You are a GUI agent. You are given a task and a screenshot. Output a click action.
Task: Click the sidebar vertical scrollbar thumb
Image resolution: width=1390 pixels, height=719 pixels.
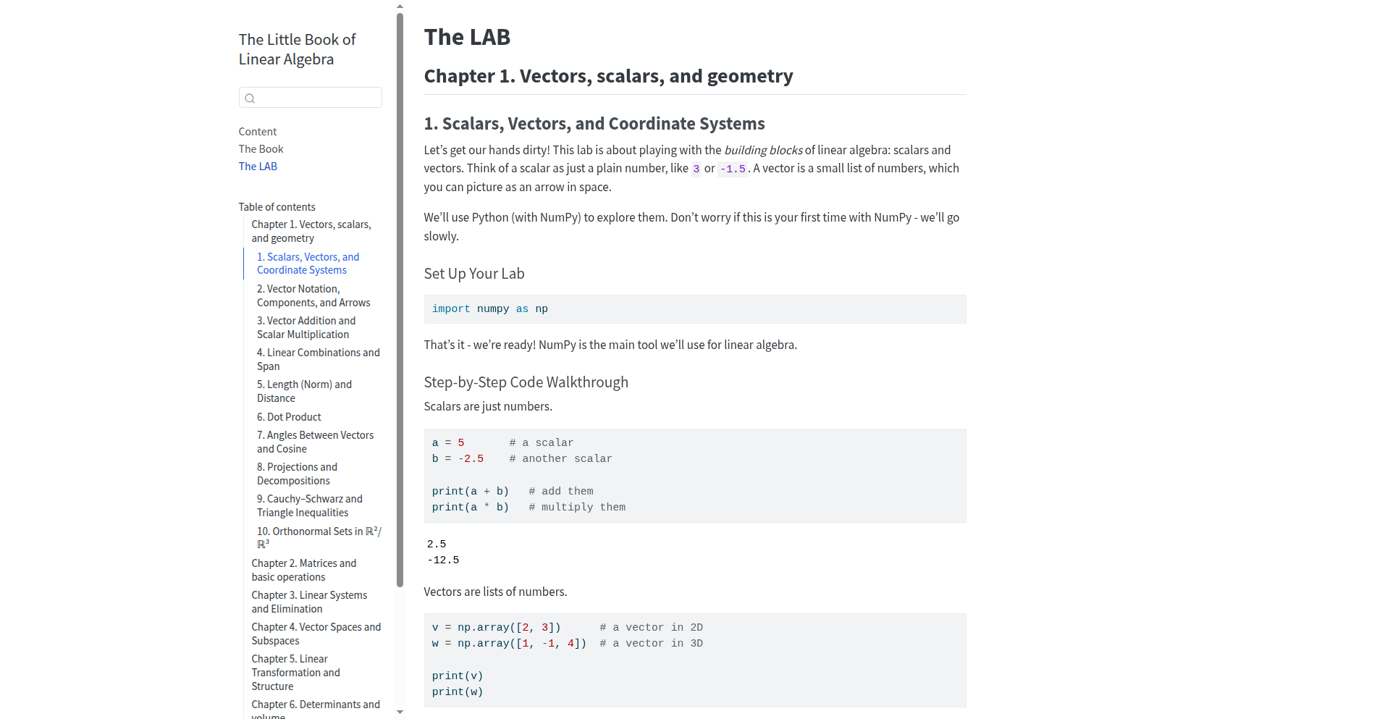pyautogui.click(x=400, y=300)
